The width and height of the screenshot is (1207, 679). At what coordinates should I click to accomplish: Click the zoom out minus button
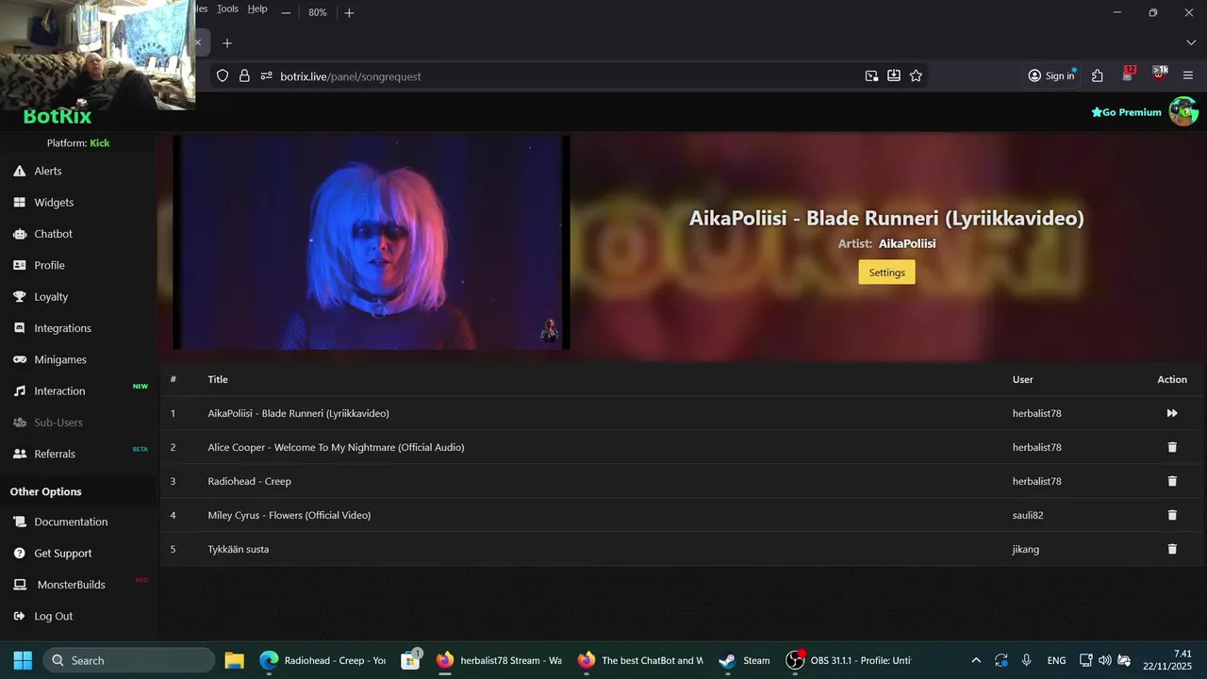pyautogui.click(x=286, y=12)
